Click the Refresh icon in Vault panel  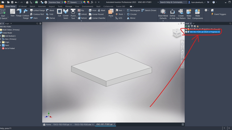coord(186,26)
